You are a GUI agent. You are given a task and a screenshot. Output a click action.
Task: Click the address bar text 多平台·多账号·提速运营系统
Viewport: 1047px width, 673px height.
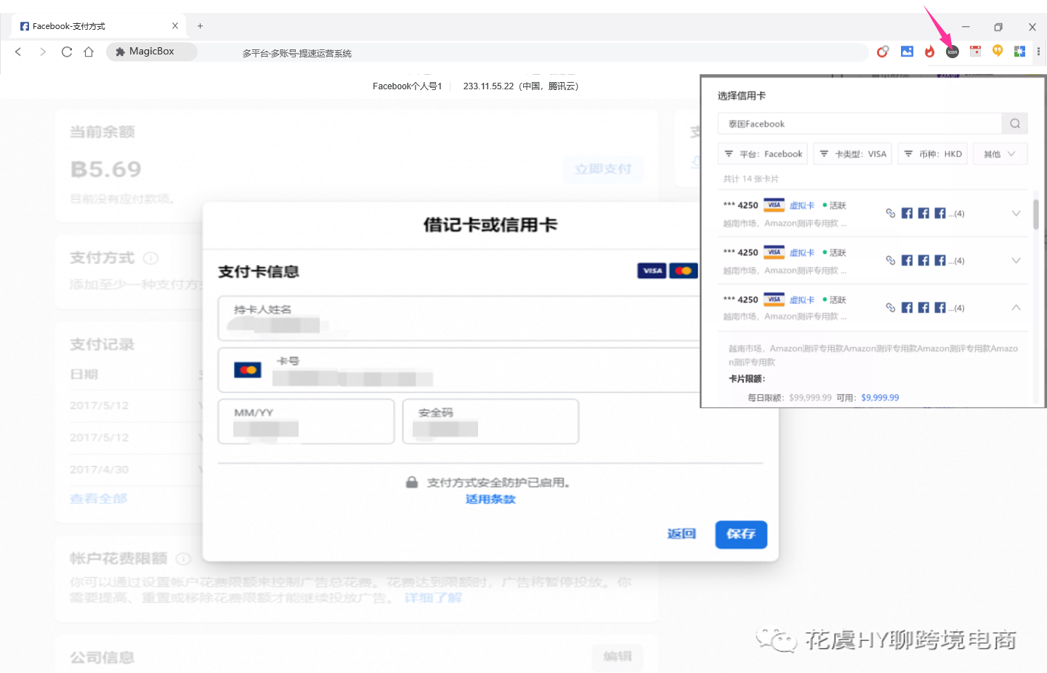pyautogui.click(x=296, y=53)
